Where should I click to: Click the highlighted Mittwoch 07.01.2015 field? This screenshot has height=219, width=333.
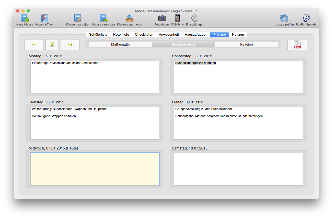(95, 169)
